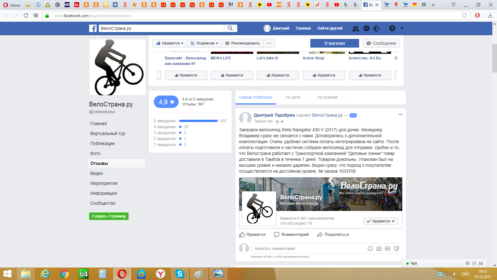Click the ENG language indicator in tray
Image resolution: width=497 pixels, height=280 pixels.
click(465, 274)
